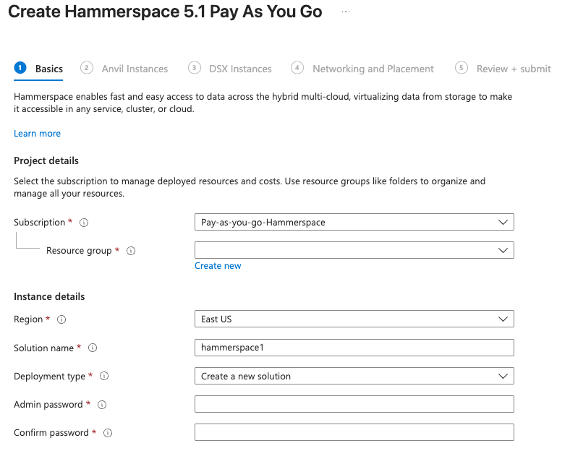Open the Deployment type dropdown

[354, 376]
